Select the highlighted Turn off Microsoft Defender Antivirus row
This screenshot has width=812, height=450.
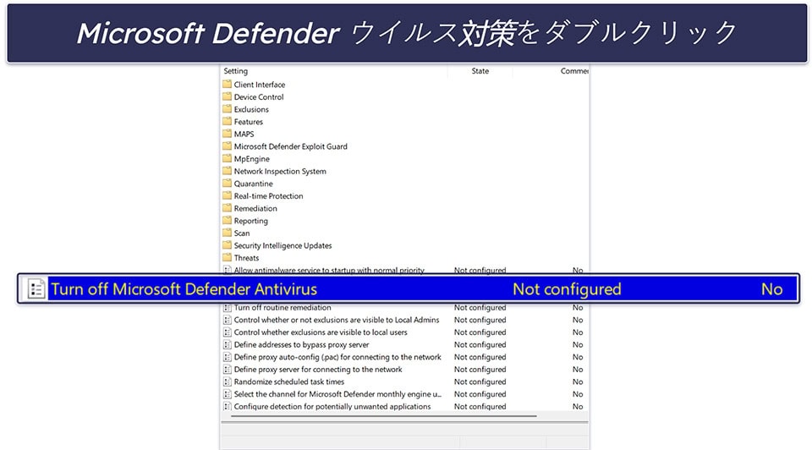point(409,289)
